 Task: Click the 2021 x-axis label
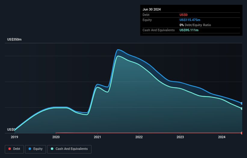97,137
